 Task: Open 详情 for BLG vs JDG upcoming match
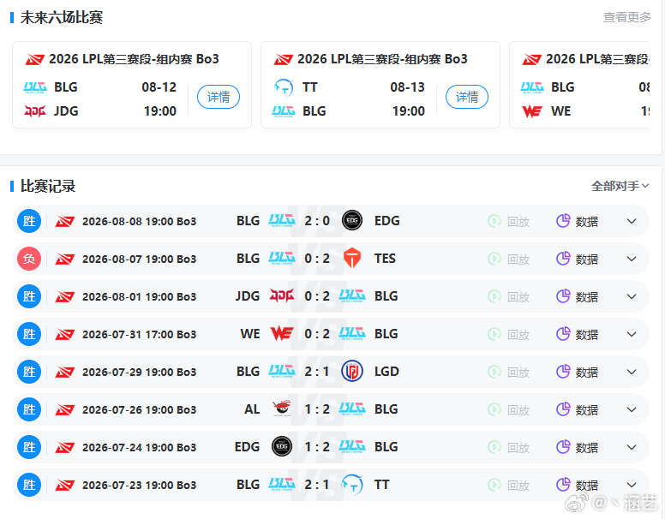[x=219, y=97]
